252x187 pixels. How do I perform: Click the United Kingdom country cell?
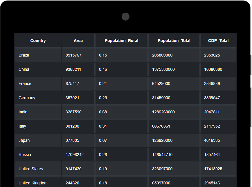coord(31,183)
